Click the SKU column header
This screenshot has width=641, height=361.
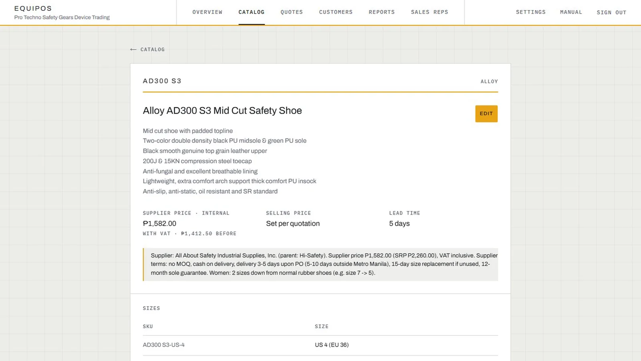(x=148, y=326)
